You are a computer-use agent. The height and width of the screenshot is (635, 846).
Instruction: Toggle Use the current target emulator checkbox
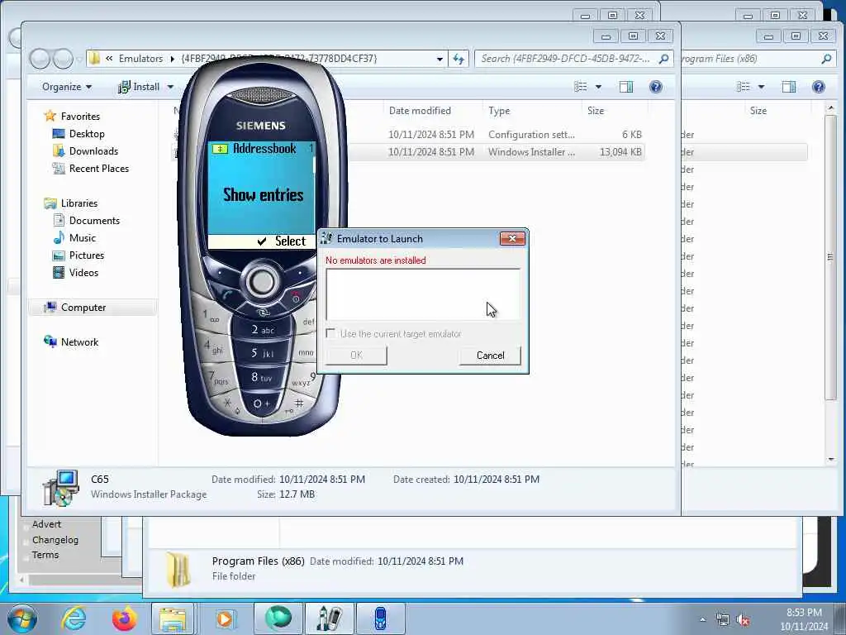(330, 334)
